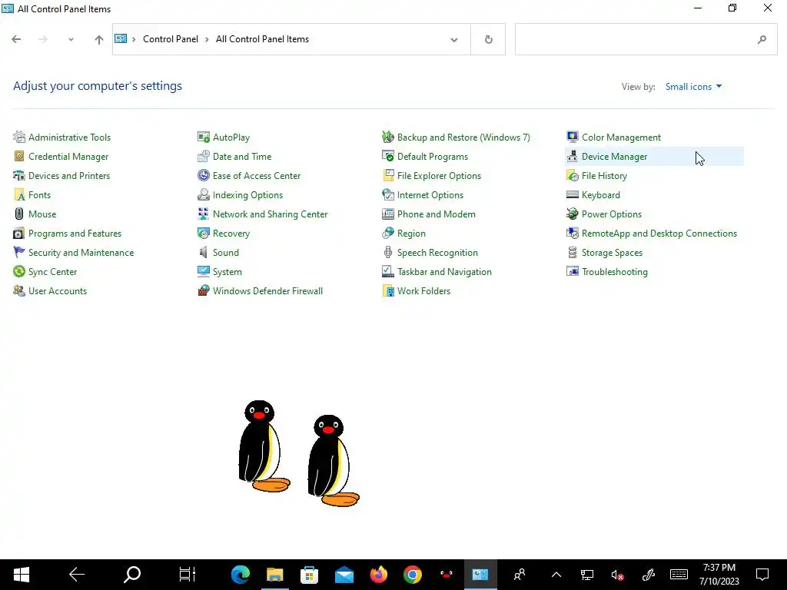Go back with the Back arrow
This screenshot has width=787, height=590.
click(16, 39)
